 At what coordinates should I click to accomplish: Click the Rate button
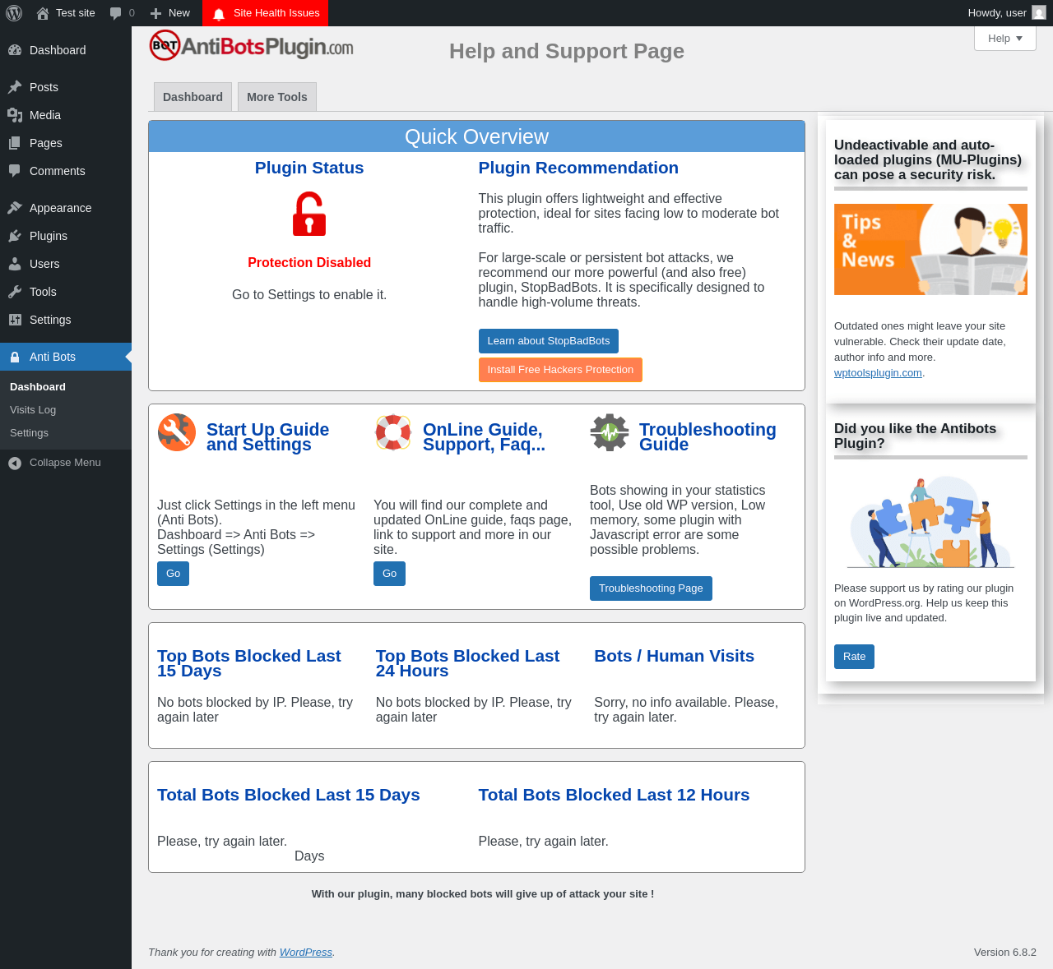pos(854,657)
